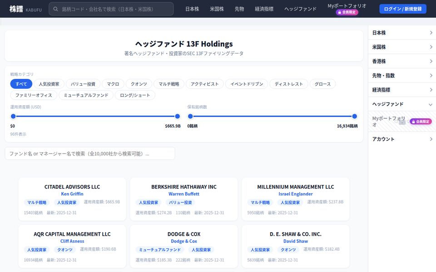Expand 香港株 chevron in sidebar
The height and width of the screenshot is (272, 436).
(x=431, y=61)
